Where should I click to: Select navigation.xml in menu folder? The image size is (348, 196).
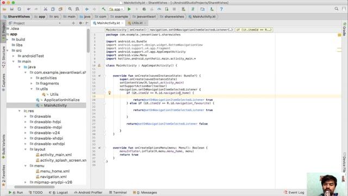(53, 177)
